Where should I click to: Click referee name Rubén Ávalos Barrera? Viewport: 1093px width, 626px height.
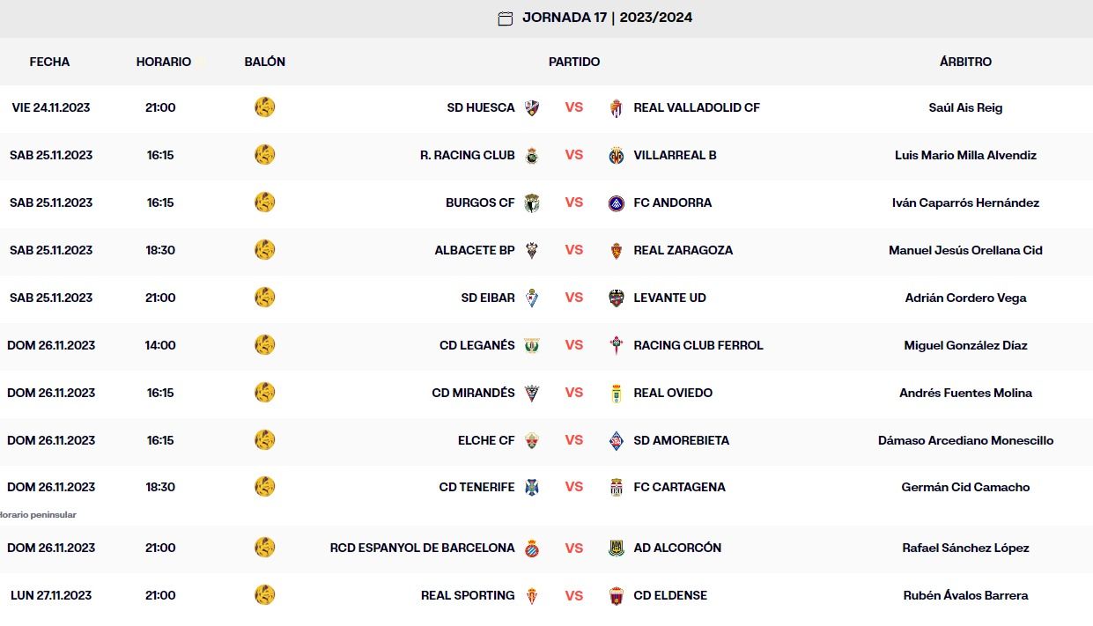(x=965, y=595)
